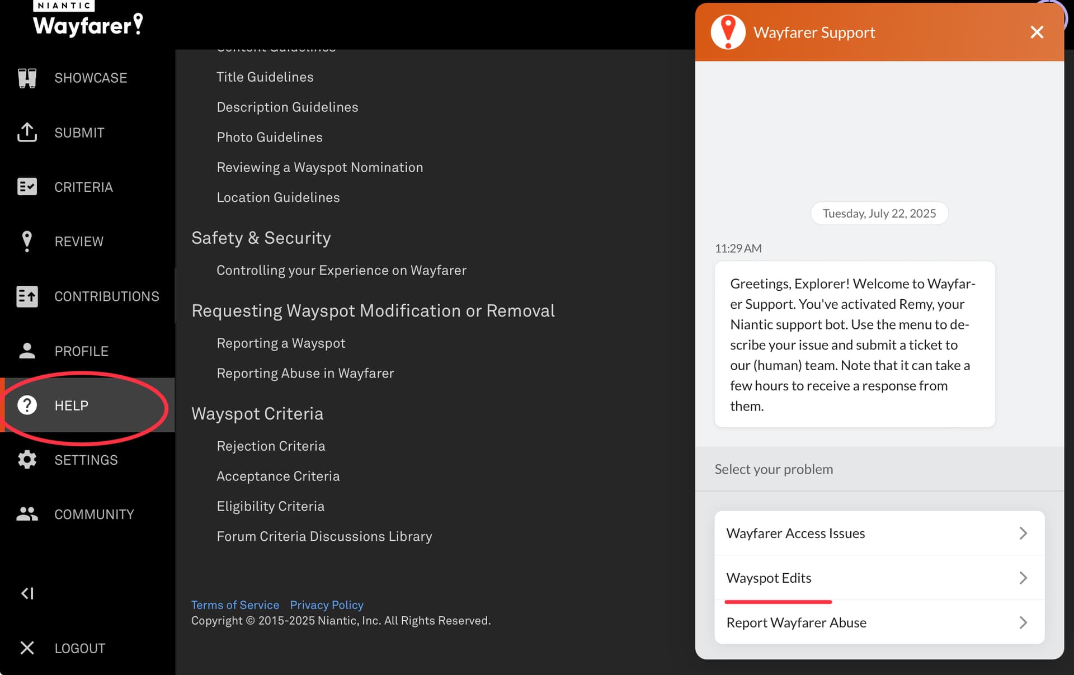Open the Rejection Criteria article
Viewport: 1074px width, 675px height.
[271, 446]
